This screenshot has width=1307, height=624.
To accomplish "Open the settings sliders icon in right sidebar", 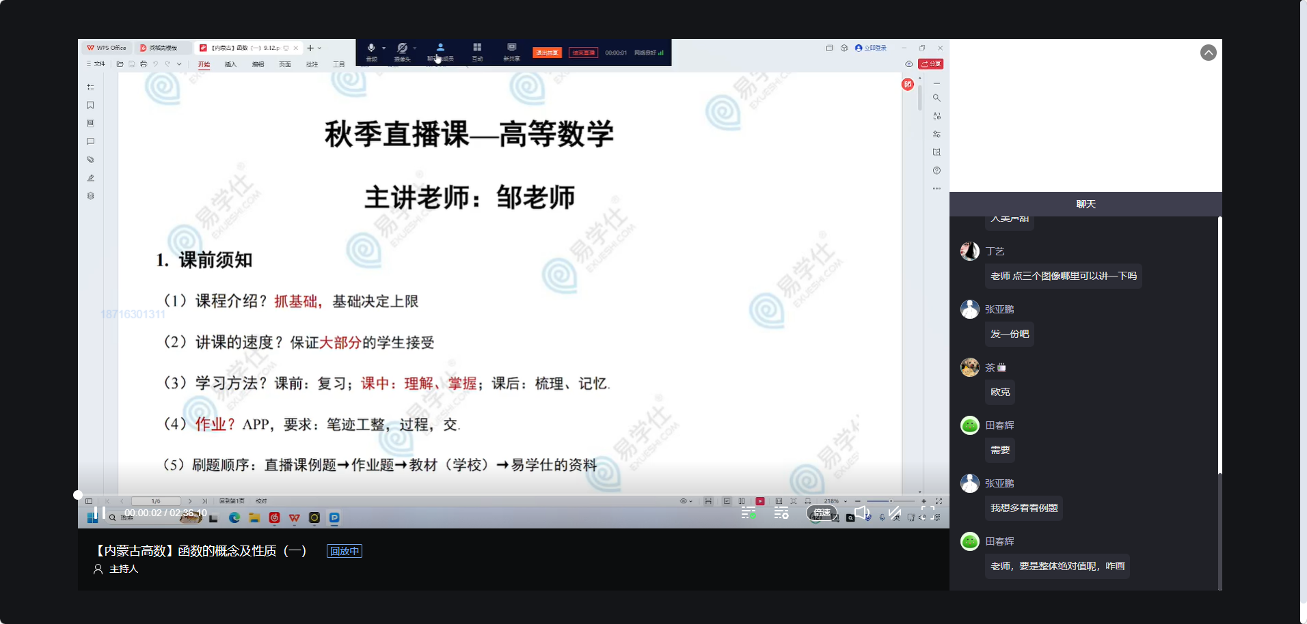I will click(937, 134).
